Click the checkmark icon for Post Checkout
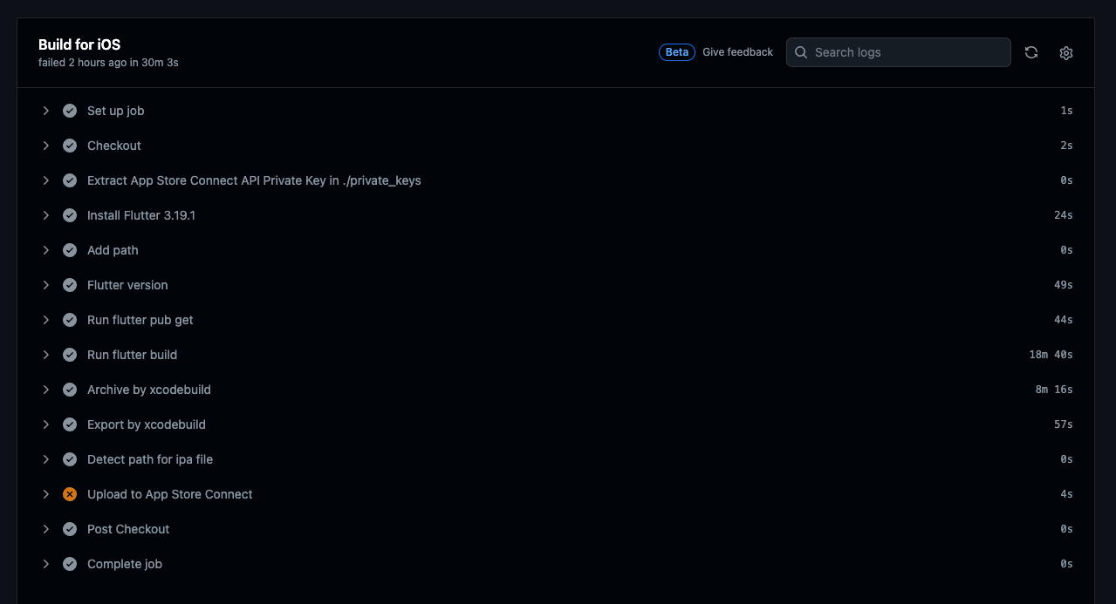The height and width of the screenshot is (604, 1116). click(x=70, y=529)
